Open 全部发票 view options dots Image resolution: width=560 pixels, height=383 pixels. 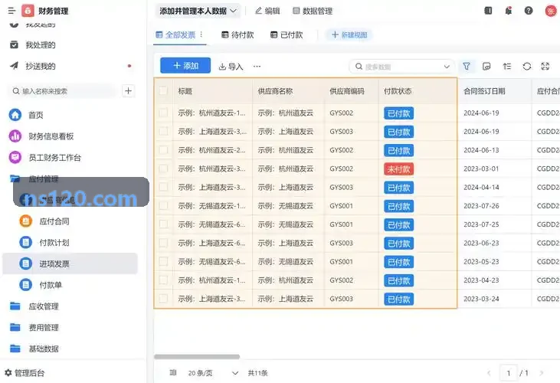tap(201, 34)
